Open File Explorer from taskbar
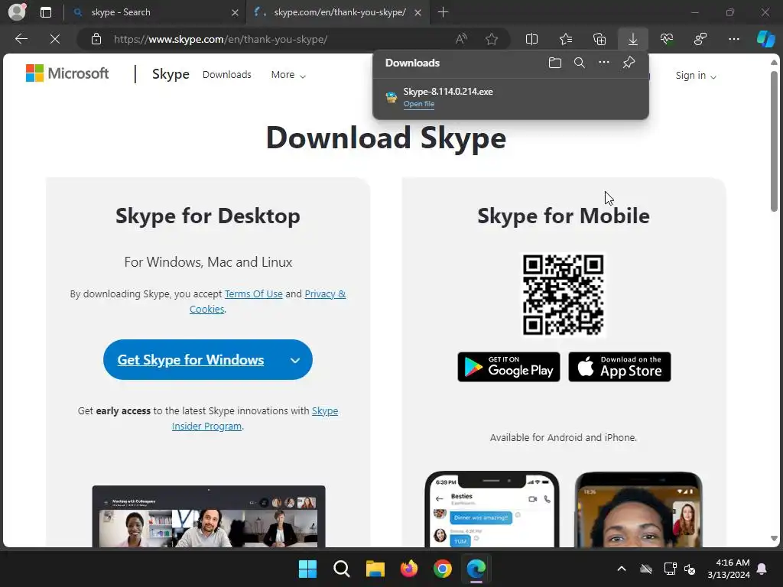783x587 pixels. pyautogui.click(x=375, y=569)
